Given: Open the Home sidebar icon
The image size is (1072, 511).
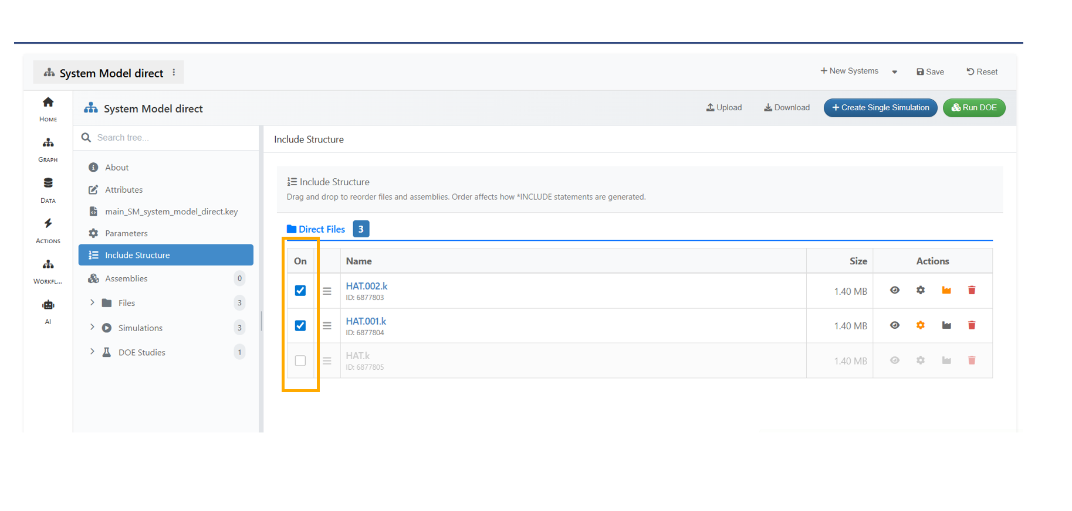Looking at the screenshot, I should click(x=48, y=103).
